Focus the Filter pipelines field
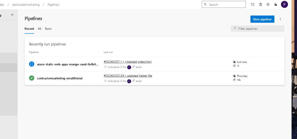 [x=258, y=29]
